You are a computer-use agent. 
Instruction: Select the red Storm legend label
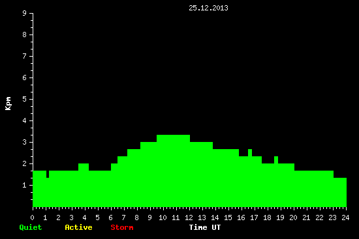(x=122, y=227)
